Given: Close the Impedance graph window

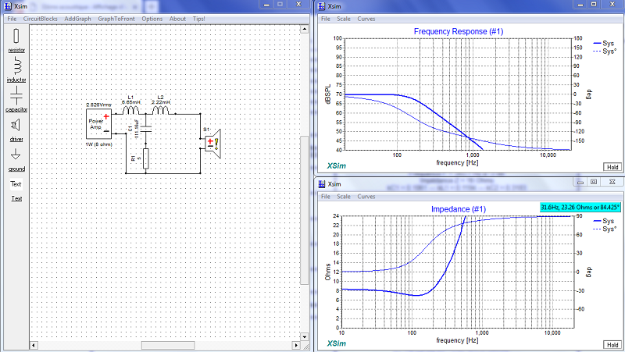Looking at the screenshot, I should coord(612,182).
